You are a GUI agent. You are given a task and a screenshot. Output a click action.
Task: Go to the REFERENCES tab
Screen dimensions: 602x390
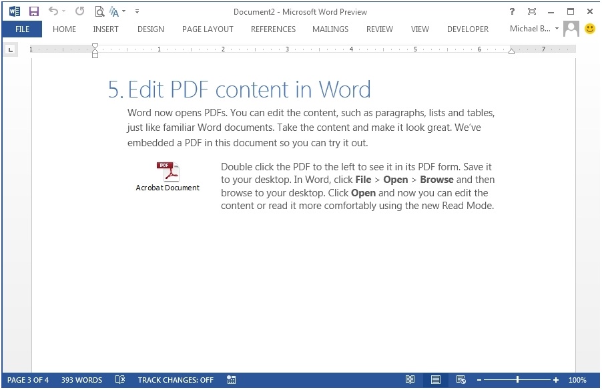point(274,29)
